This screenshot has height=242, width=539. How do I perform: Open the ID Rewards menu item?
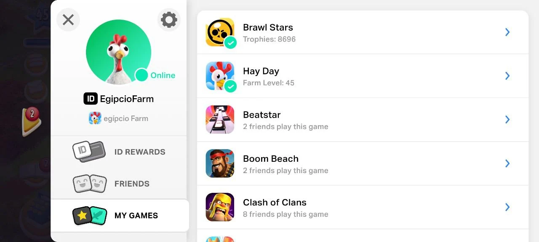(120, 152)
